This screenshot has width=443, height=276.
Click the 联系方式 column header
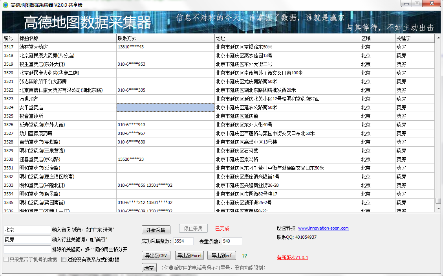166,38
